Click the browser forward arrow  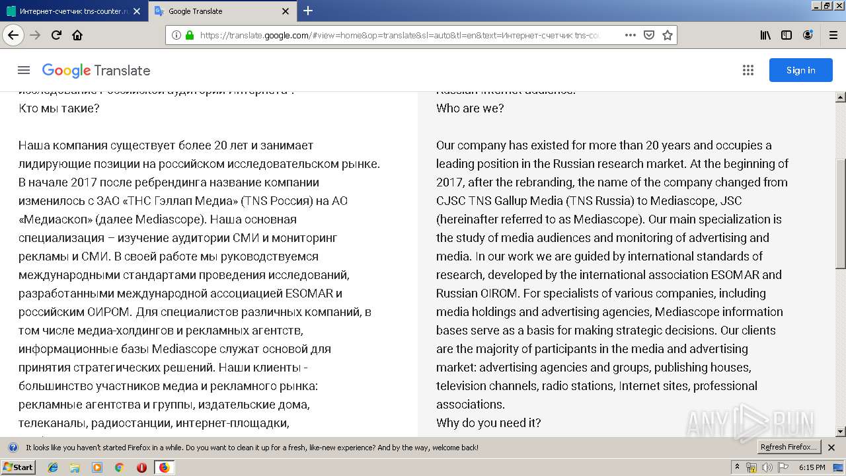click(x=35, y=35)
